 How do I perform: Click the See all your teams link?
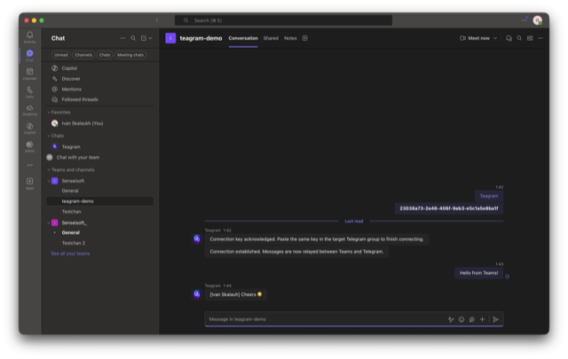pos(69,254)
